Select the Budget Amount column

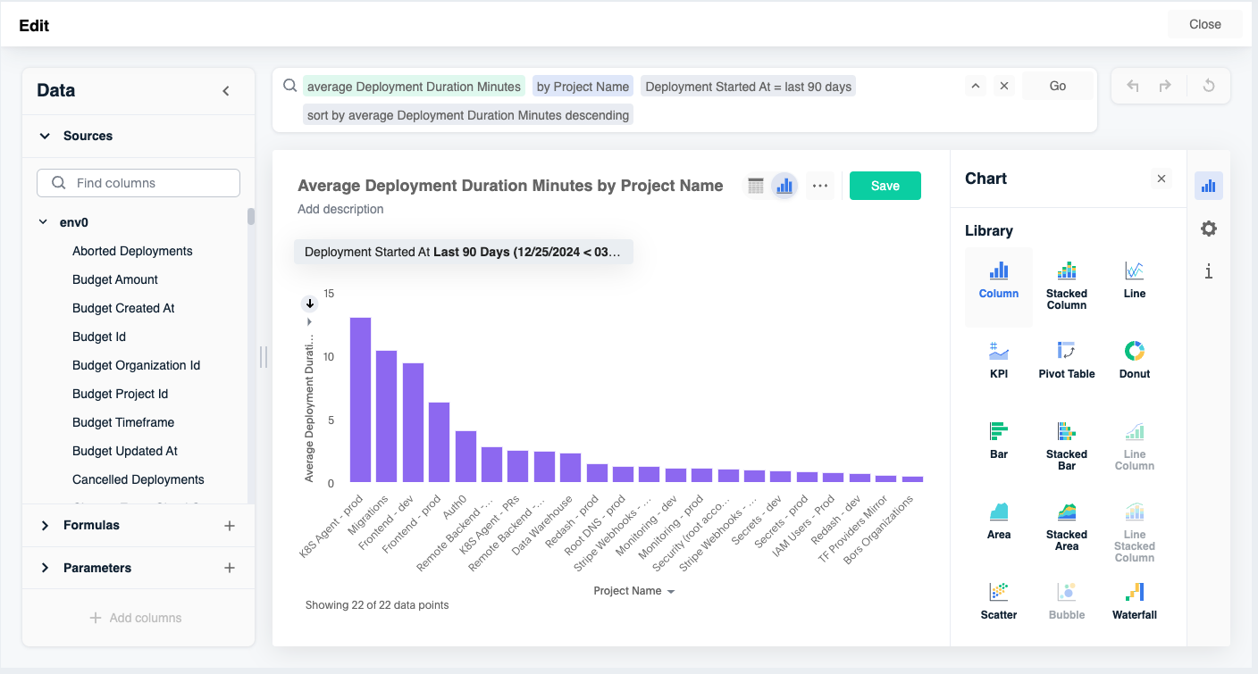pyautogui.click(x=115, y=279)
